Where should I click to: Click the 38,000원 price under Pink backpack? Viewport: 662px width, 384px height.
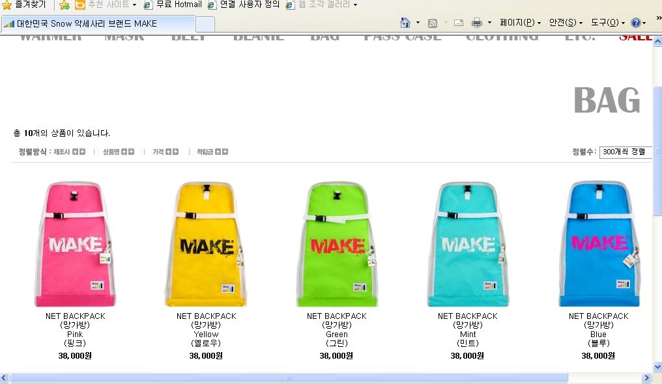pyautogui.click(x=75, y=356)
